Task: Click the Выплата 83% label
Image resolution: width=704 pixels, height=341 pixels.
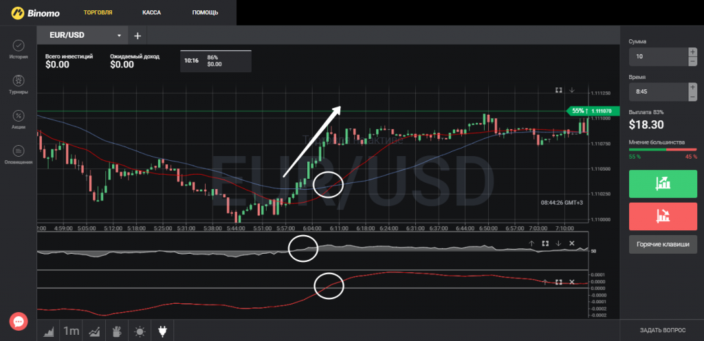Action: coord(646,112)
